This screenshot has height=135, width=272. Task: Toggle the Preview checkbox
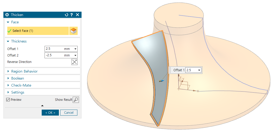pyautogui.click(x=8, y=100)
